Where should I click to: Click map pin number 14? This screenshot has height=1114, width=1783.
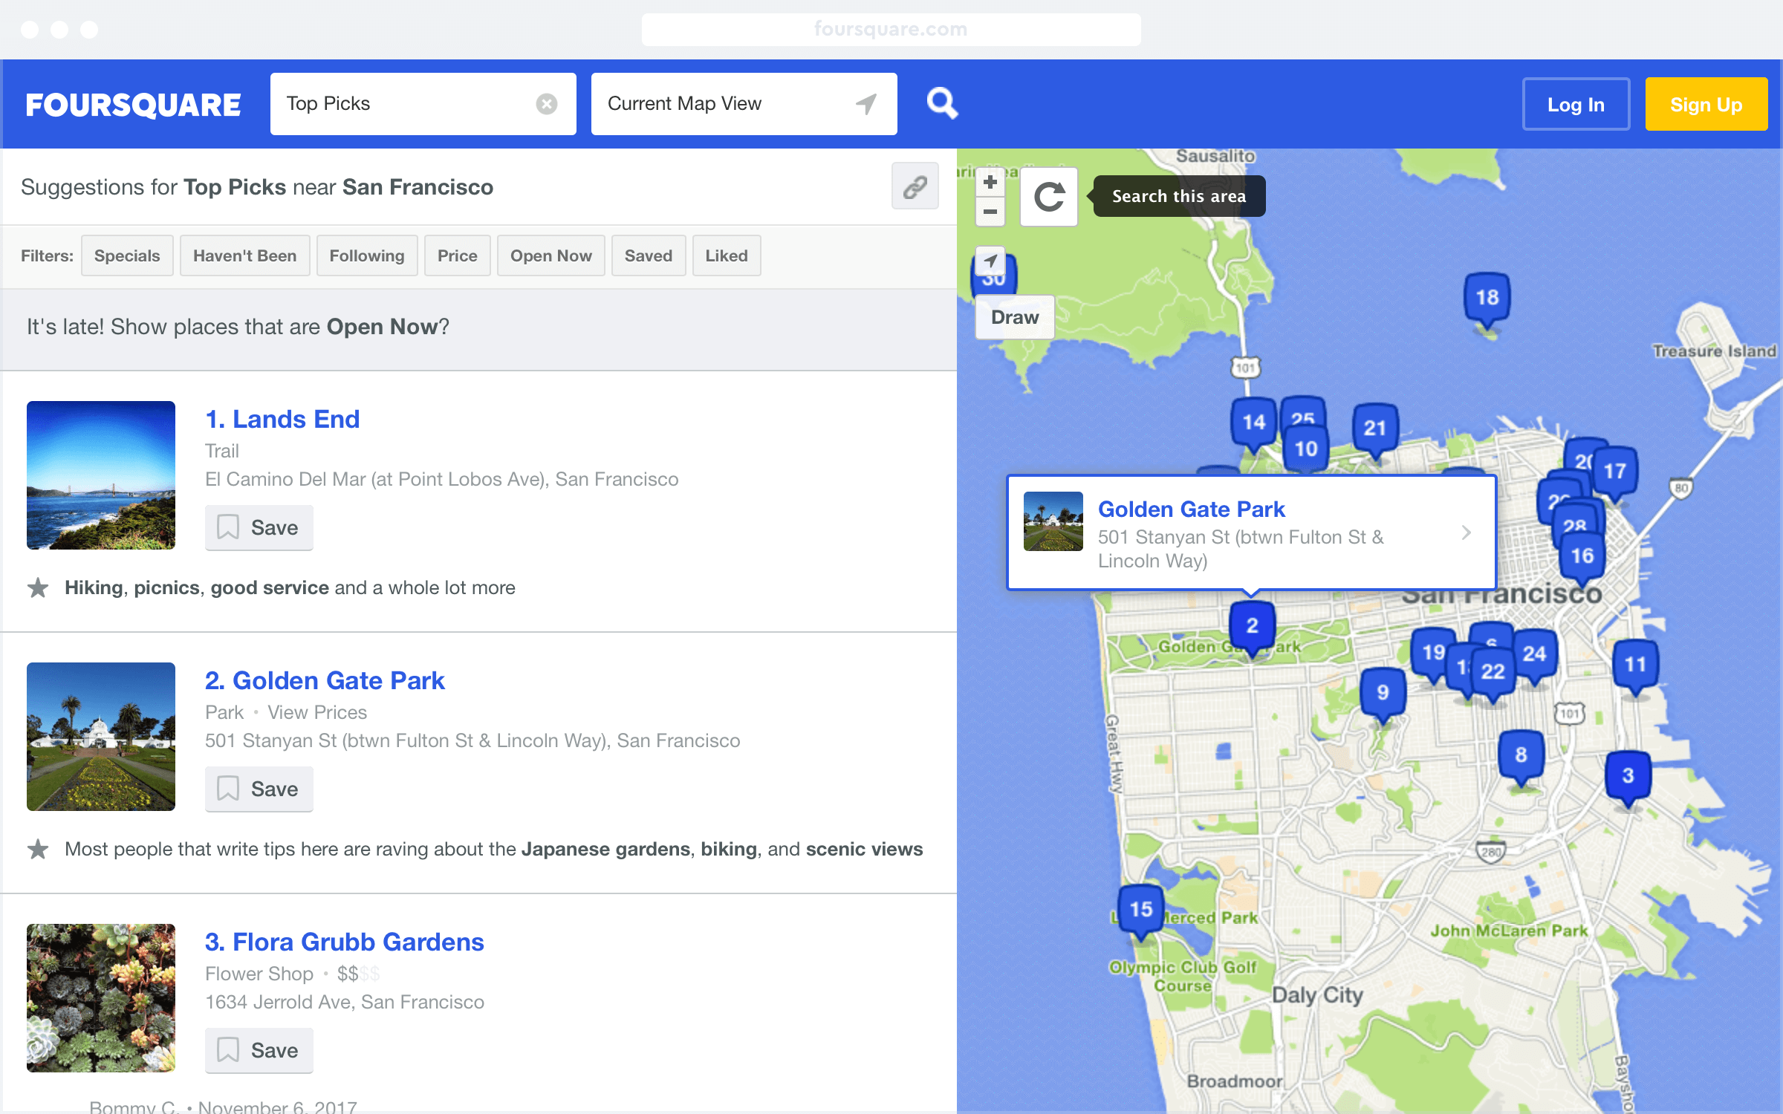pos(1254,423)
